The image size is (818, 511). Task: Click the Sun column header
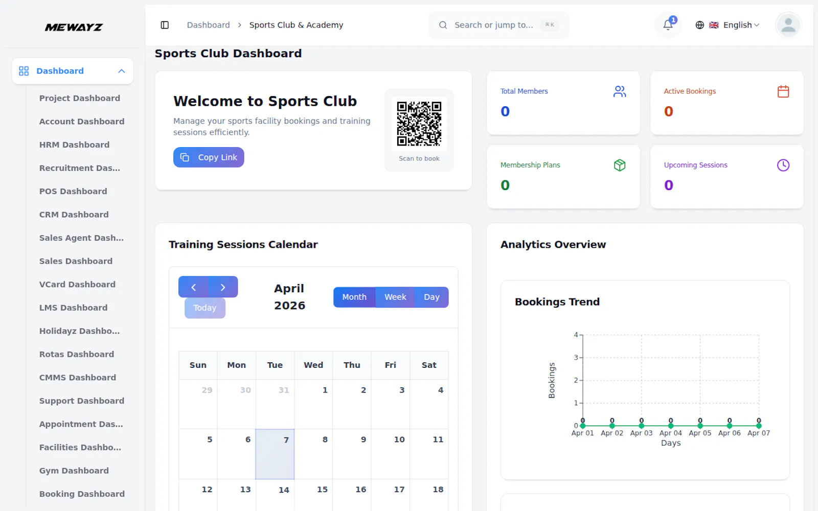point(198,365)
